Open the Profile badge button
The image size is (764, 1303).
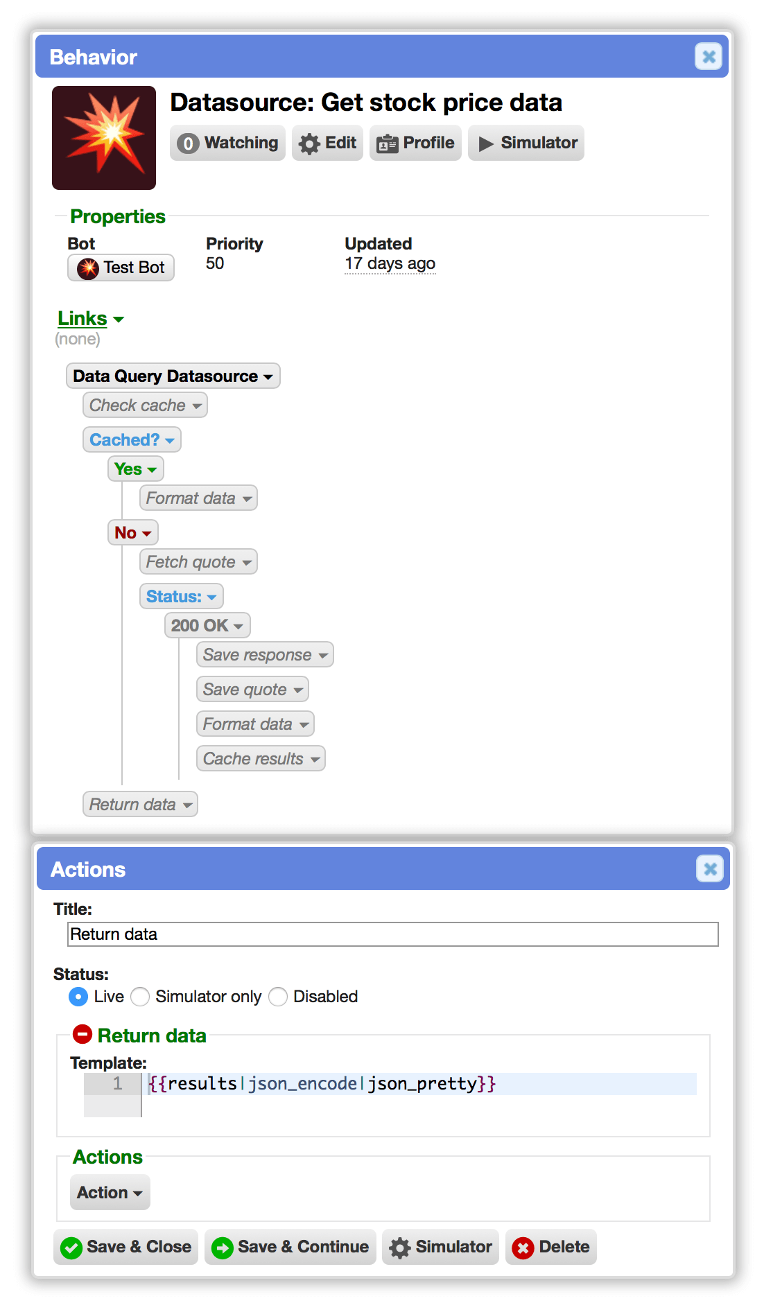coord(415,143)
